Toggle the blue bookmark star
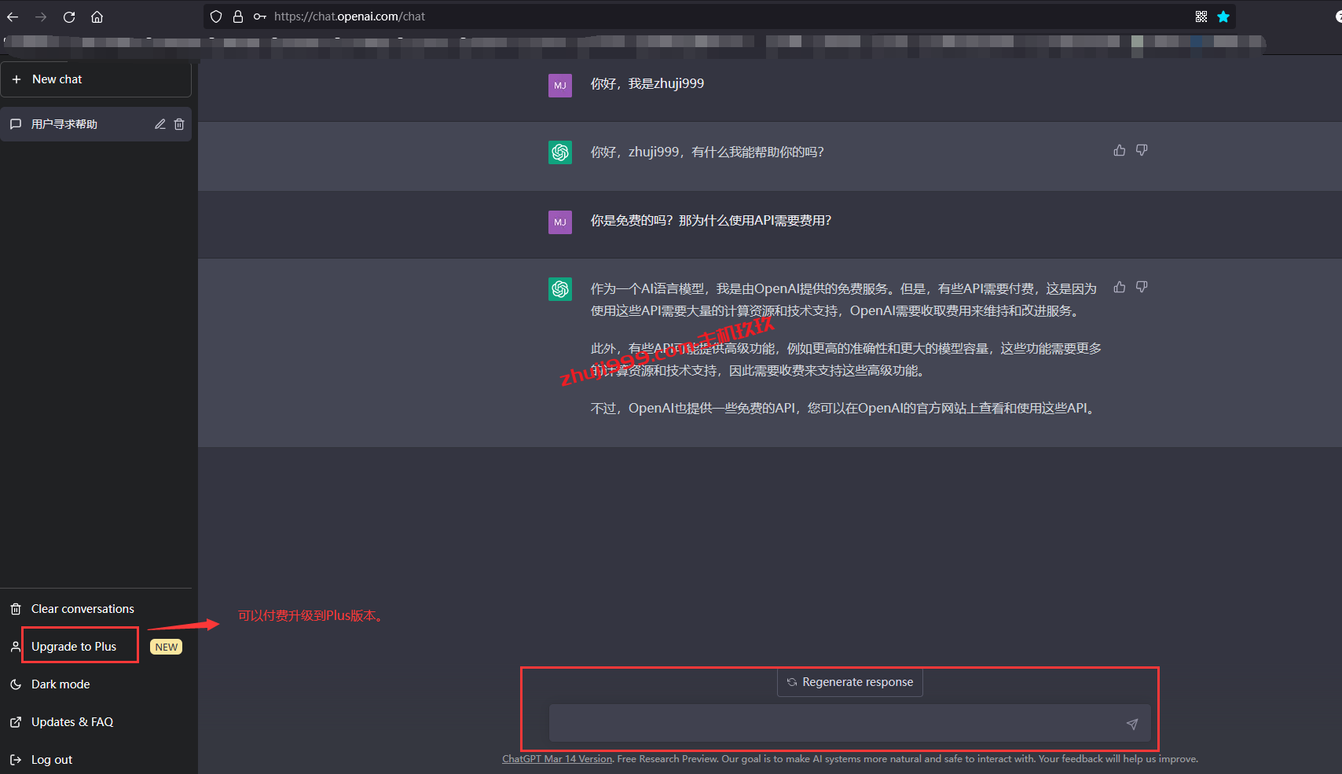The image size is (1342, 774). [x=1223, y=17]
